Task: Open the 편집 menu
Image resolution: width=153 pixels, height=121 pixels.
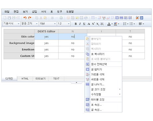Action: 16,12
